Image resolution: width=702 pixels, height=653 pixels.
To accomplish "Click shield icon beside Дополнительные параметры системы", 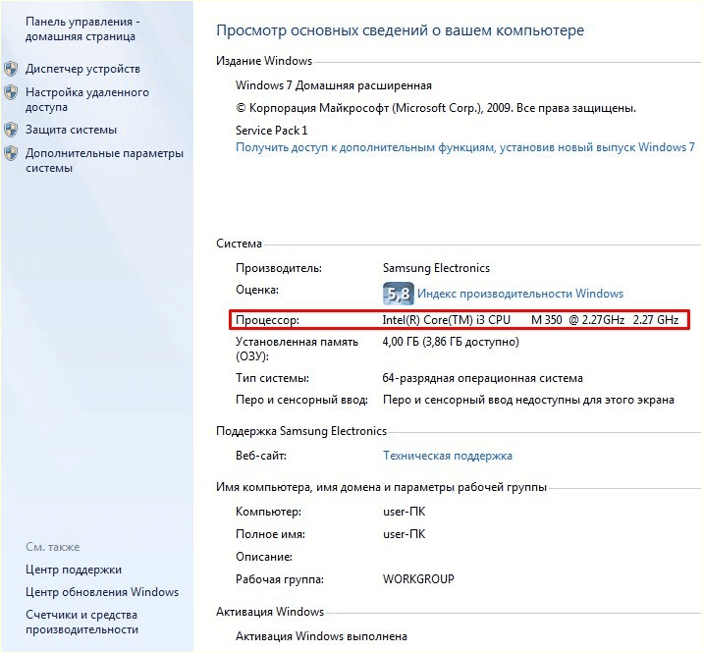I will tap(11, 153).
